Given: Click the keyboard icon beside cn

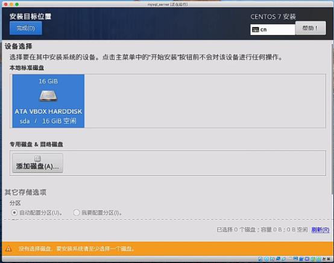Looking at the screenshot, I should click(256, 29).
